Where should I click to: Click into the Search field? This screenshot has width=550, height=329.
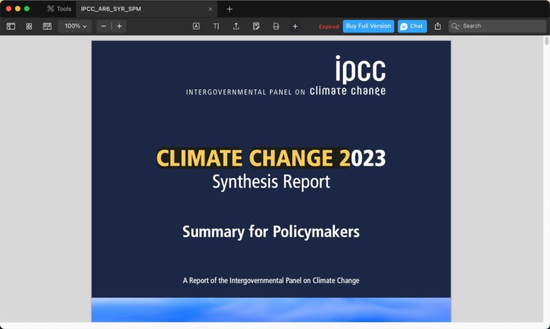pos(502,26)
